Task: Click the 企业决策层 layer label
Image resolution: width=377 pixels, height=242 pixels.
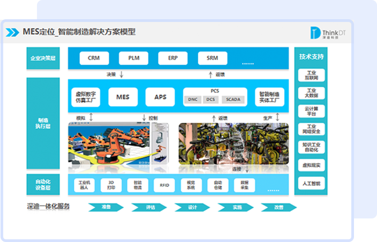Action: 43,58
